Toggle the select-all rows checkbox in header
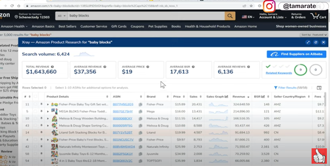Viewport: 330px width, 166px height. [35, 96]
